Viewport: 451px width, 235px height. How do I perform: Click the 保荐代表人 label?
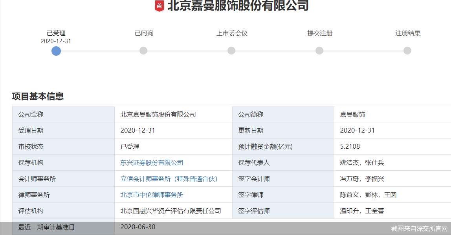tap(254, 162)
